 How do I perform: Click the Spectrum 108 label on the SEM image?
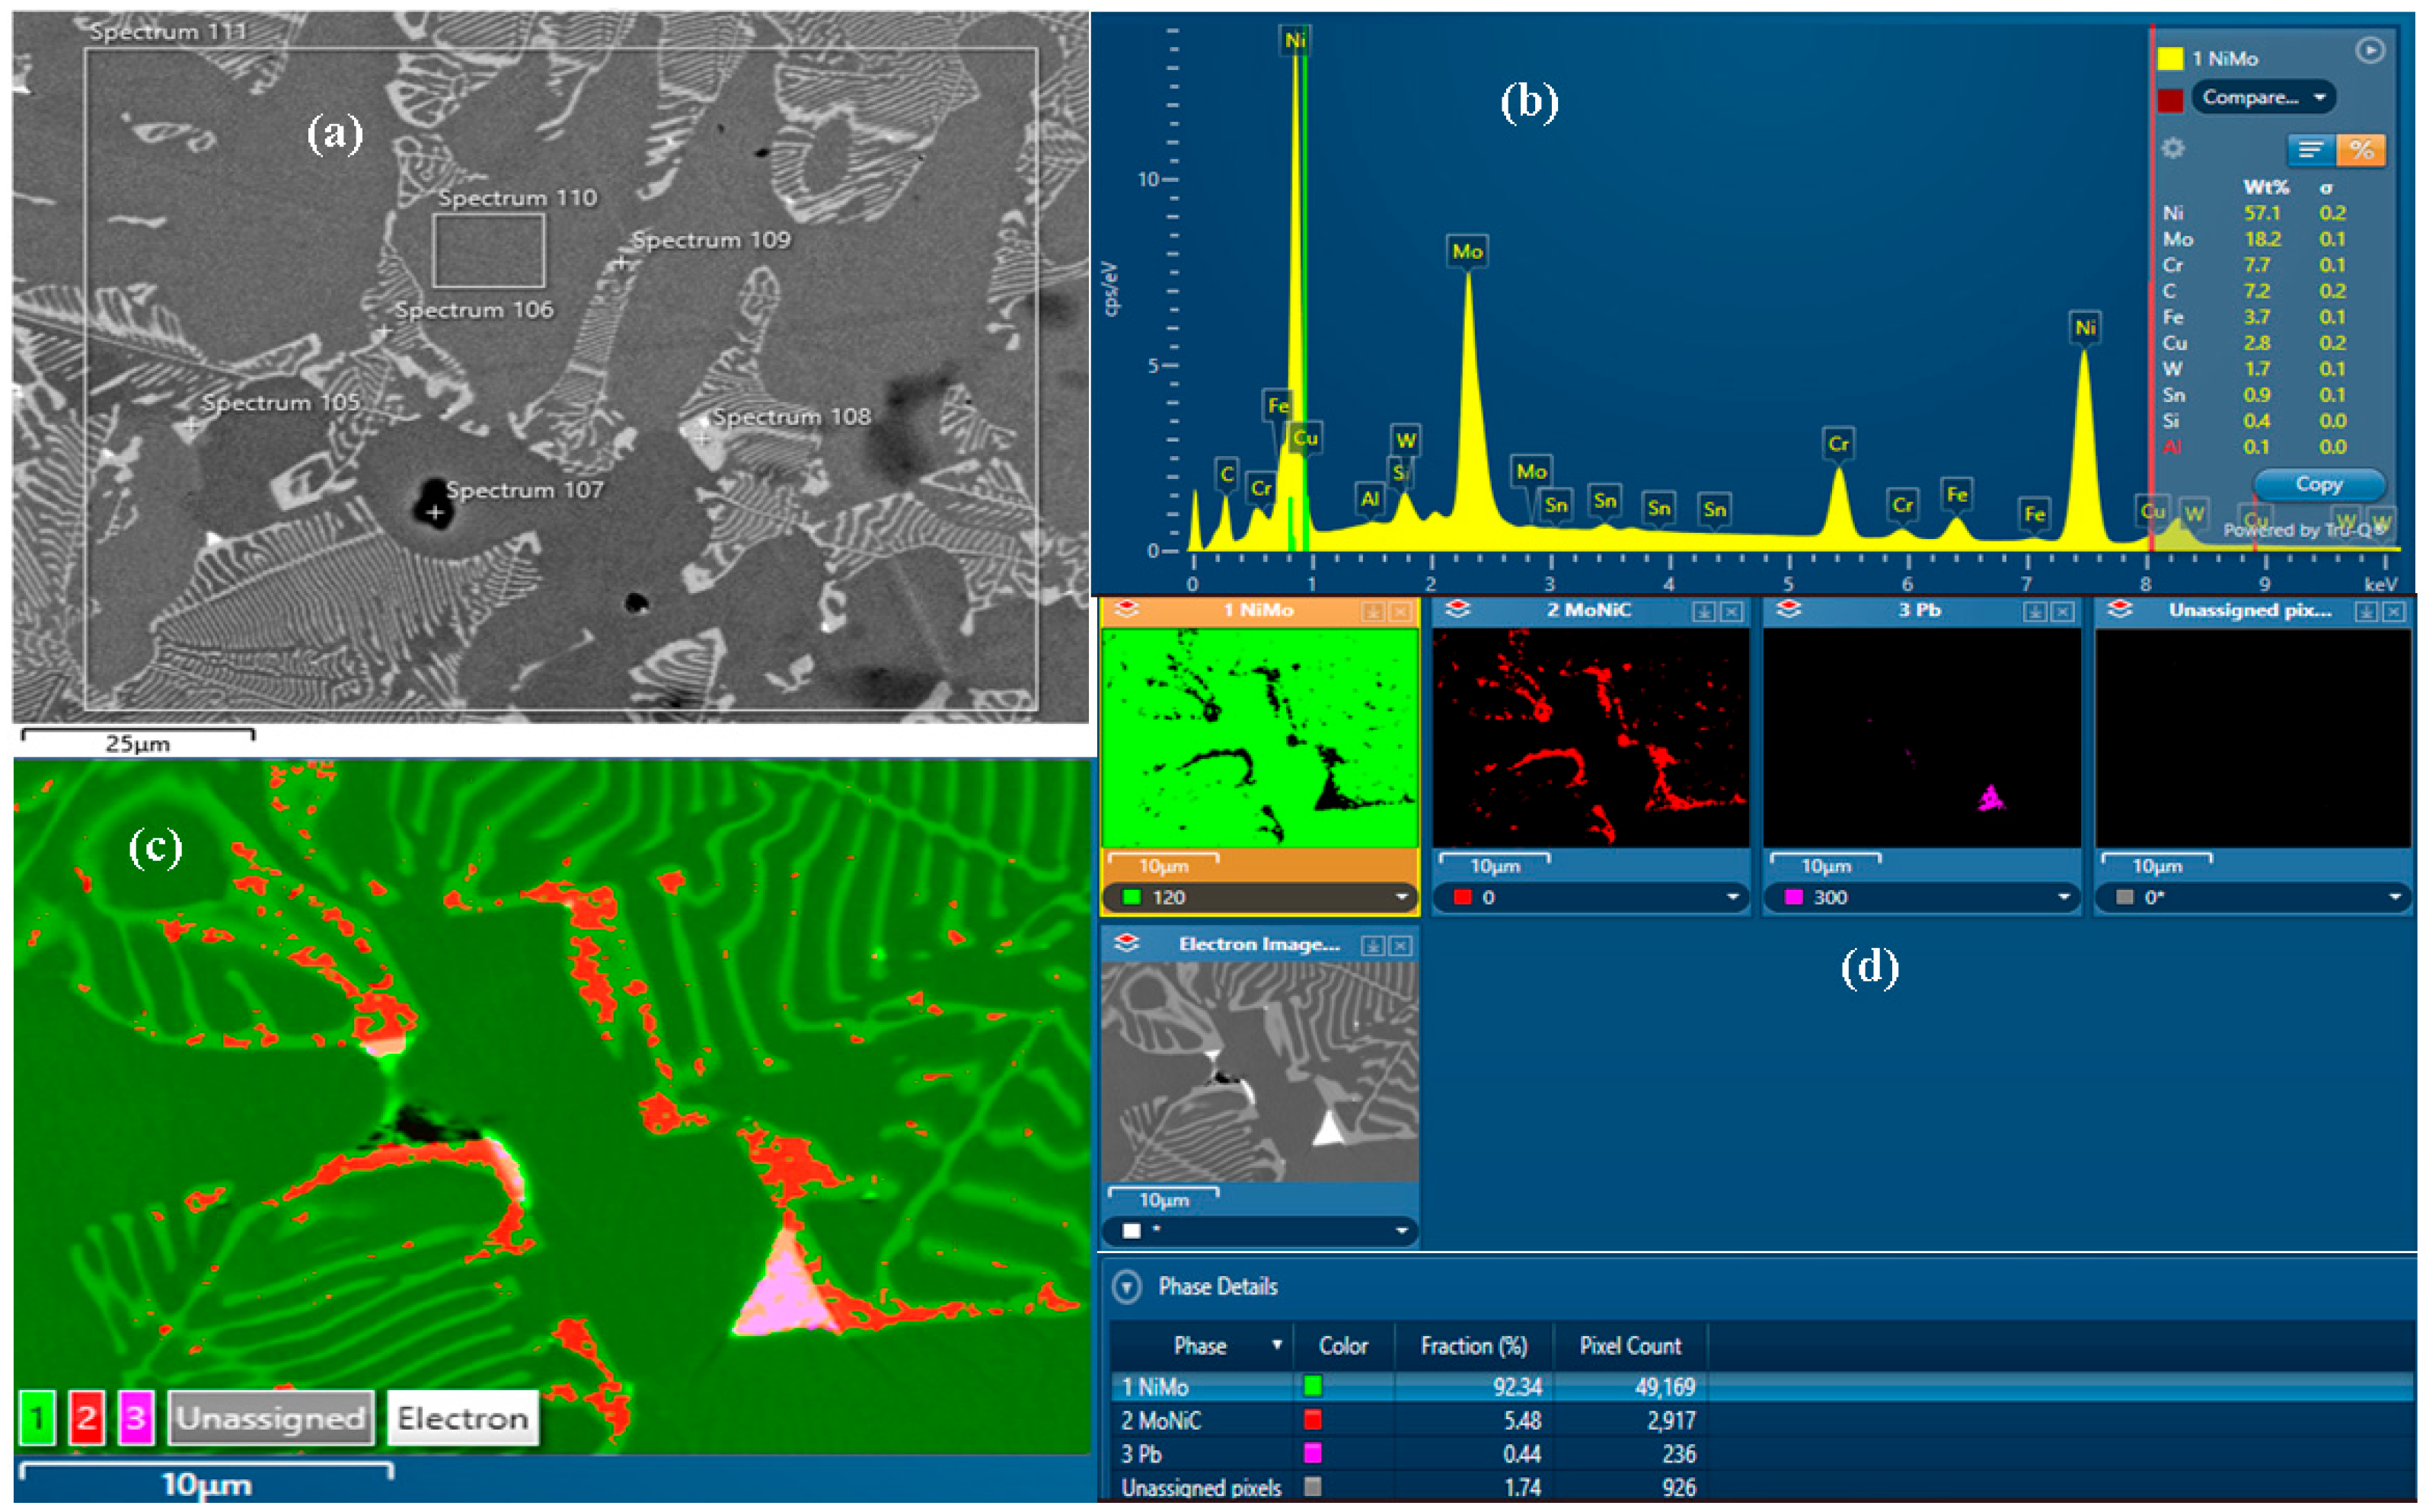click(791, 417)
